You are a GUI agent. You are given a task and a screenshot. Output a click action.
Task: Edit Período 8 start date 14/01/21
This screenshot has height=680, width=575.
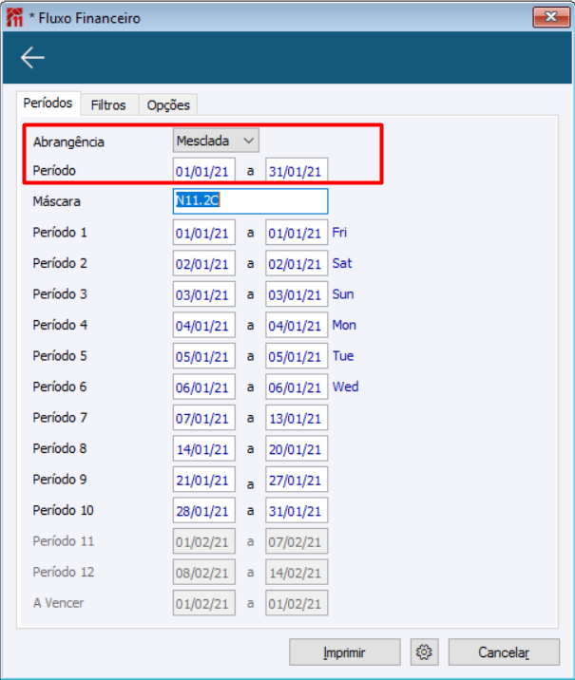click(204, 448)
